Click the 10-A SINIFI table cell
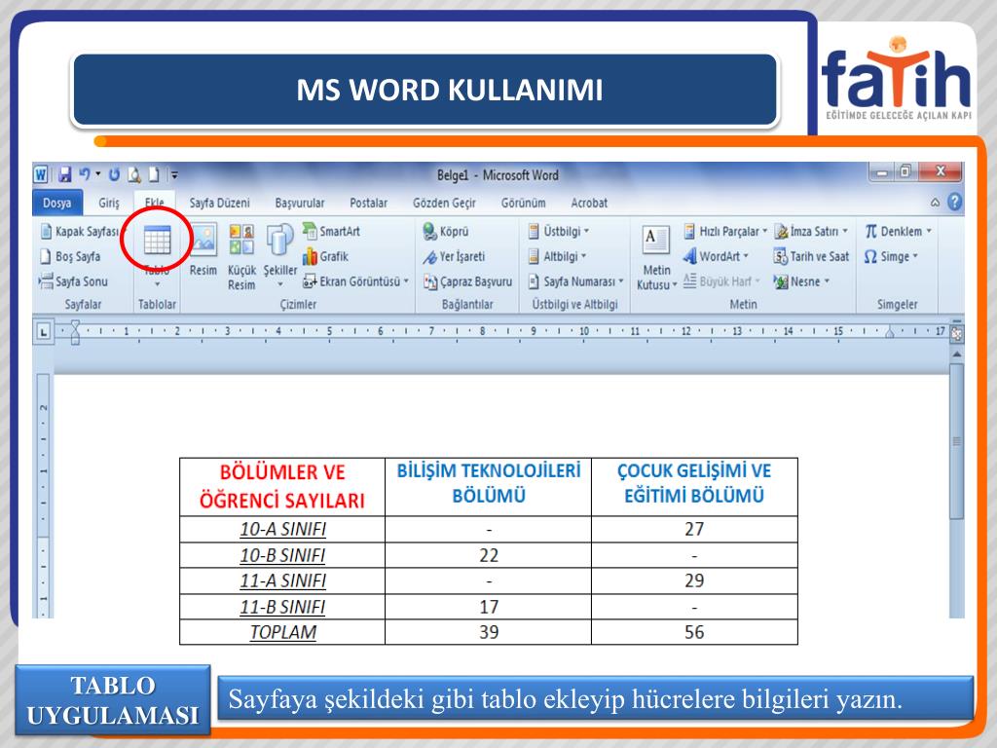The height and width of the screenshot is (748, 997). pyautogui.click(x=282, y=529)
